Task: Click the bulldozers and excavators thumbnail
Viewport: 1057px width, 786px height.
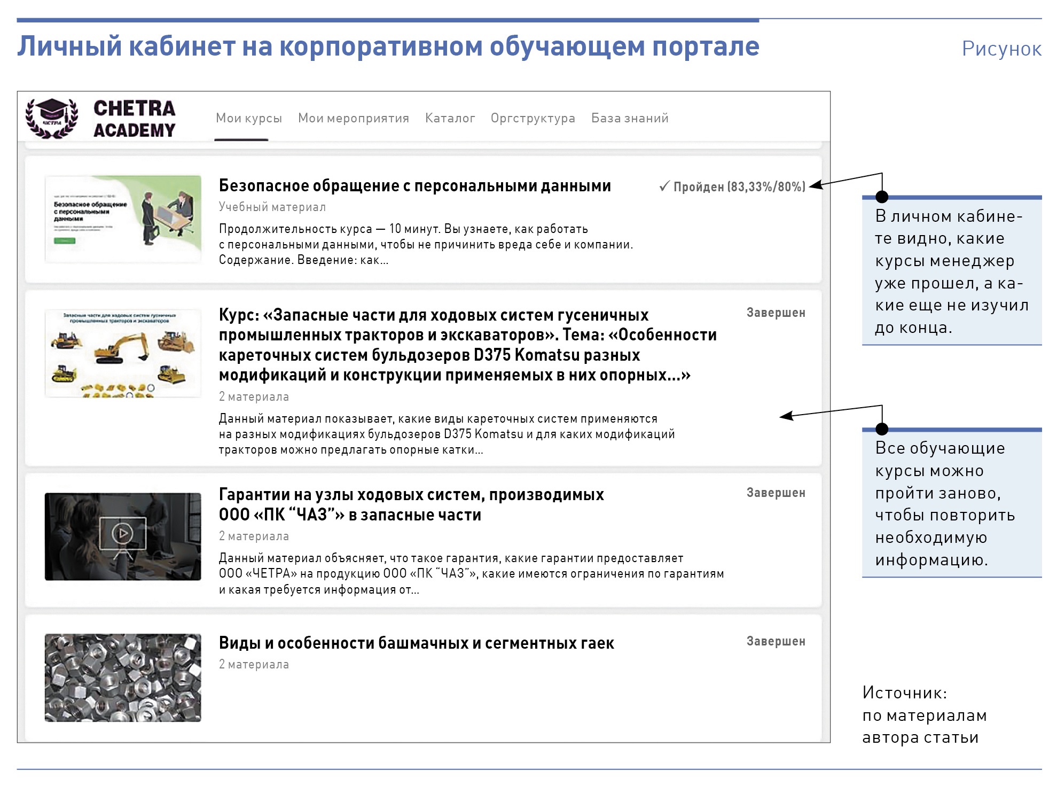Action: [x=123, y=353]
